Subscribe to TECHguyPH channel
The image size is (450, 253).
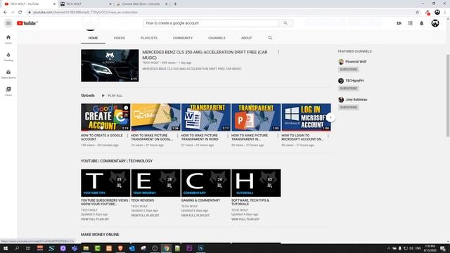(349, 89)
